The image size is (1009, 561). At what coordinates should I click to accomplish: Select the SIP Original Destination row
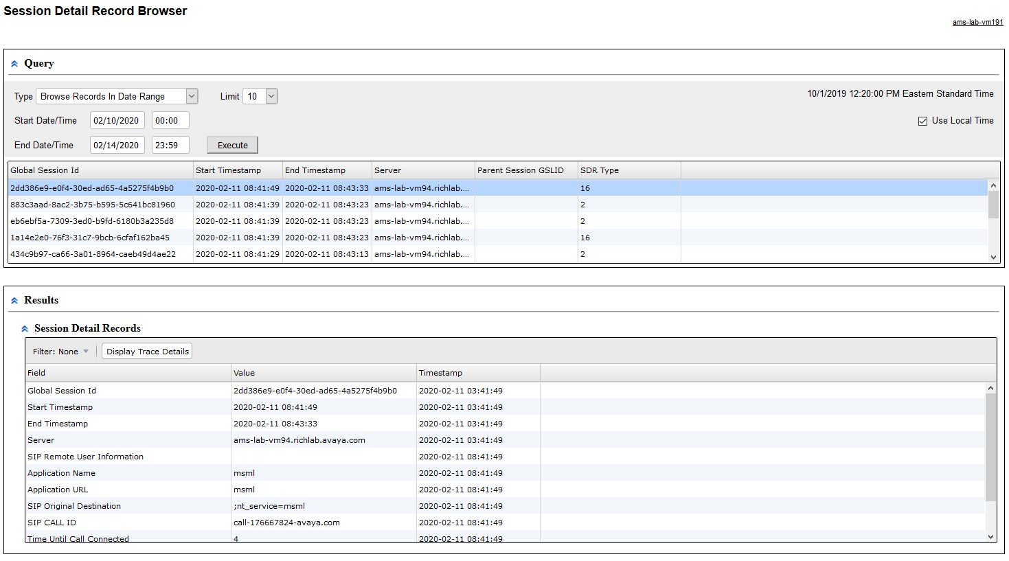(x=505, y=506)
